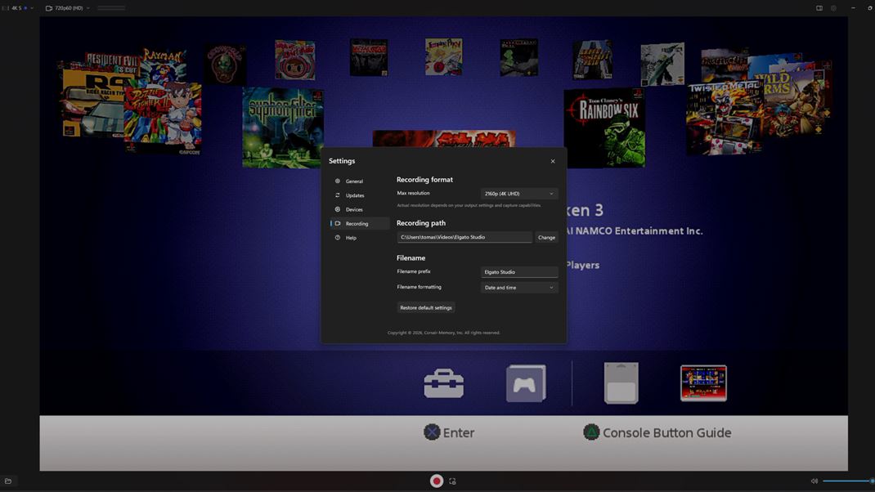Screen dimensions: 875x492
Task: Click the Change button for recording path
Action: point(546,237)
